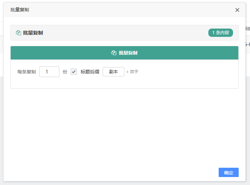Viewport: 250px width, 185px height.
Task: Click the 每条复制 label
Action: click(x=26, y=72)
